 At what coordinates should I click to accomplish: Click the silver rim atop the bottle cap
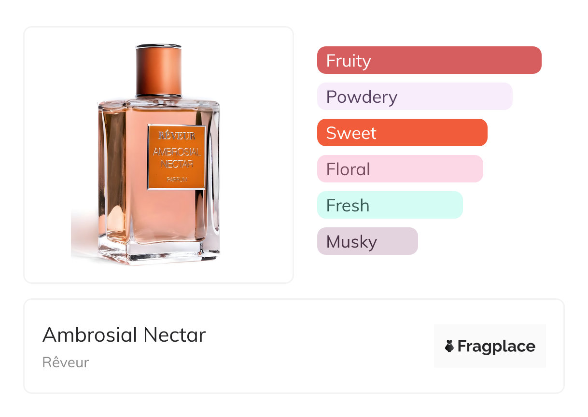[159, 46]
